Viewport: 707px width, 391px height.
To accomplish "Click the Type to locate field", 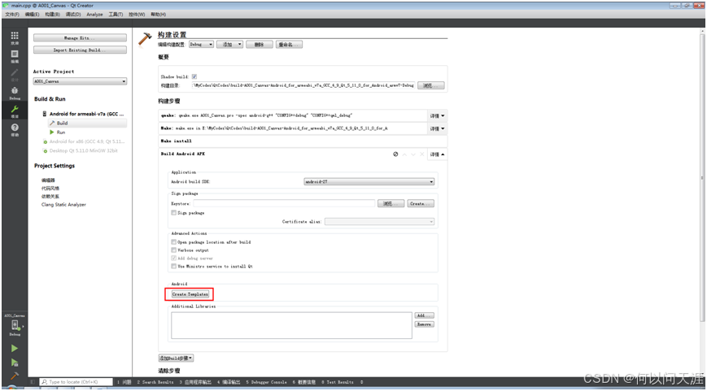I will click(76, 381).
